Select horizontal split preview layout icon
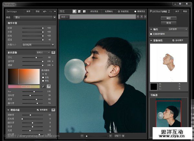The image size is (194, 141). coord(79,11)
